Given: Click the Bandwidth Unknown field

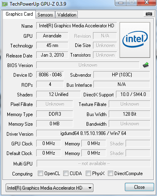Looking at the screenshot, I should click(x=130, y=124).
